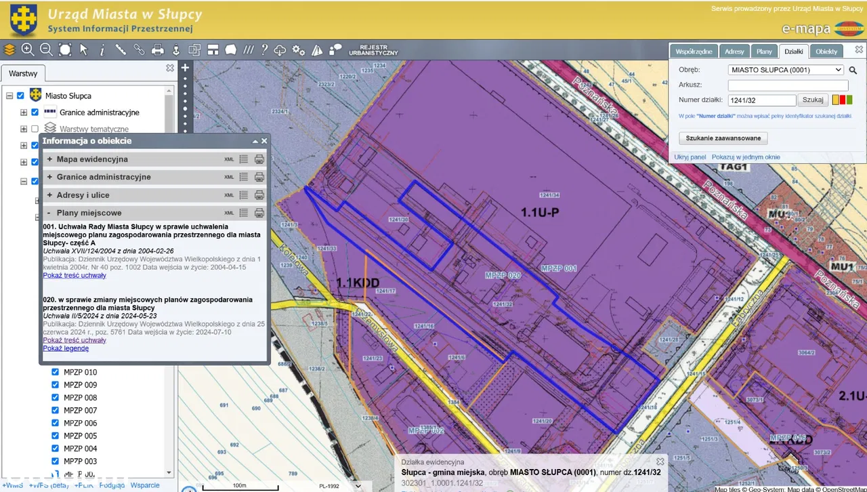Open the settings gears tool
Screen dimensions: 867x492
tap(299, 49)
